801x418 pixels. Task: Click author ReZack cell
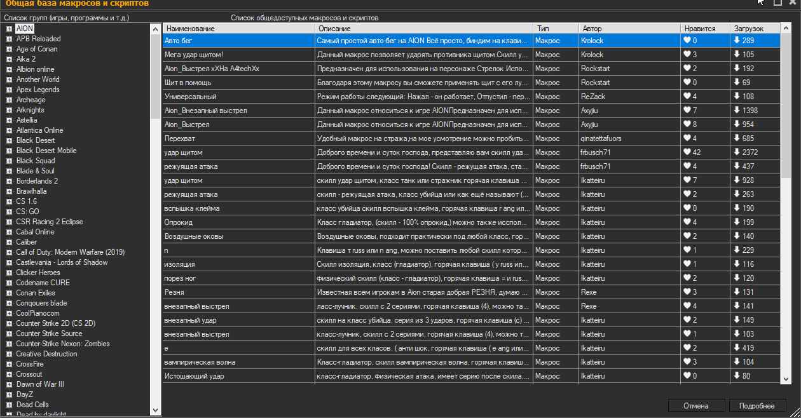629,97
